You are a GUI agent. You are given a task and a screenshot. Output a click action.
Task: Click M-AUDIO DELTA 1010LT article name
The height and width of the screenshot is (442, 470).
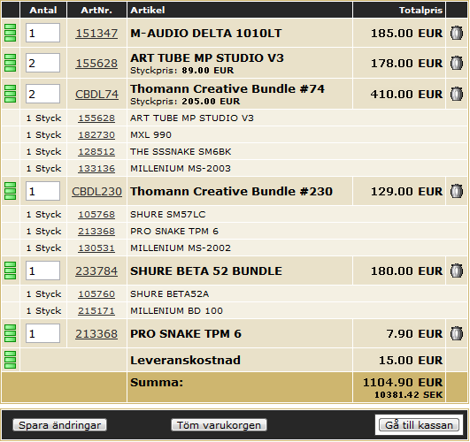(x=206, y=33)
